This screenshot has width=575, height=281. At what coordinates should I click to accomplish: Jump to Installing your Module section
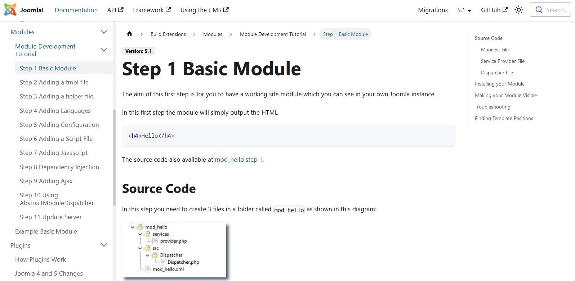[500, 84]
